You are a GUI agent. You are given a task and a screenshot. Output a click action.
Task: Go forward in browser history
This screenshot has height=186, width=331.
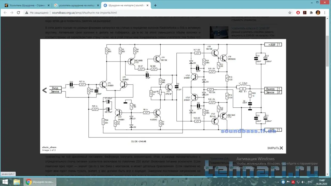click(12, 12)
